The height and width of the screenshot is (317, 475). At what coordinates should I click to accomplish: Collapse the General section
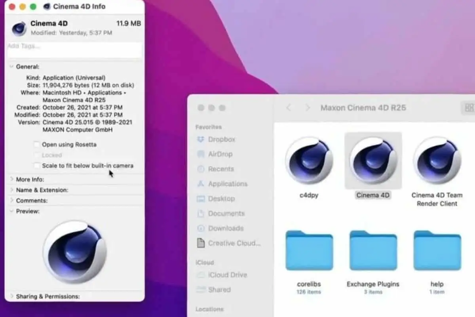tap(11, 67)
